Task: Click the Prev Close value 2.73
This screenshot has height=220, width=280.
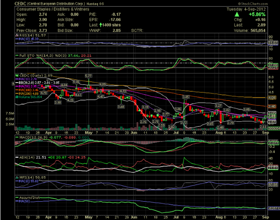Action: (43, 30)
